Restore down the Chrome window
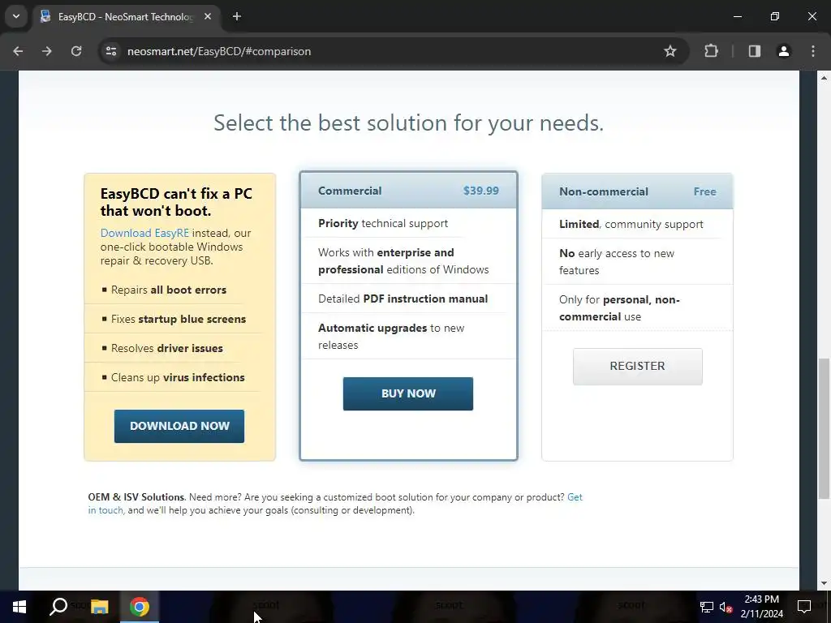Screen dimensions: 831x623 (775, 16)
